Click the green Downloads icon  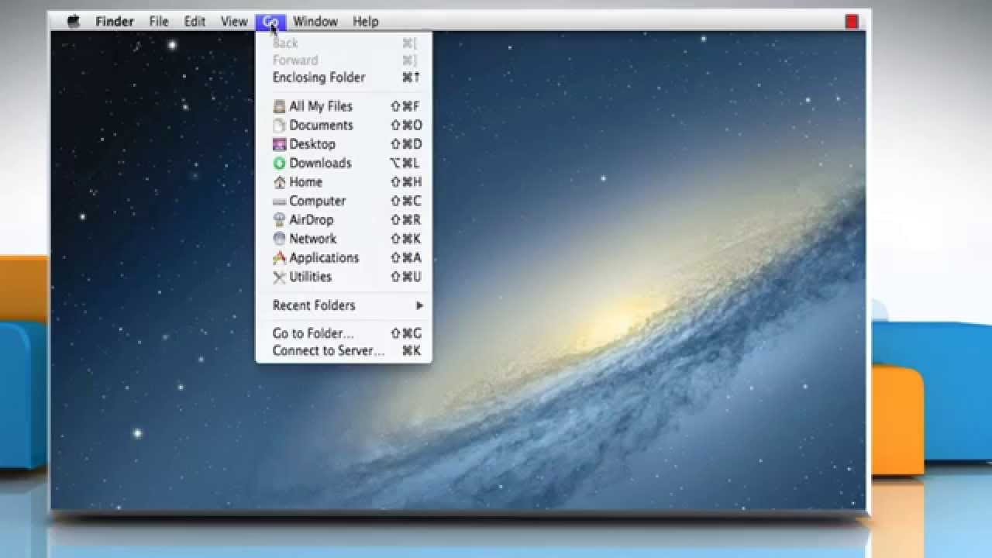pos(280,164)
